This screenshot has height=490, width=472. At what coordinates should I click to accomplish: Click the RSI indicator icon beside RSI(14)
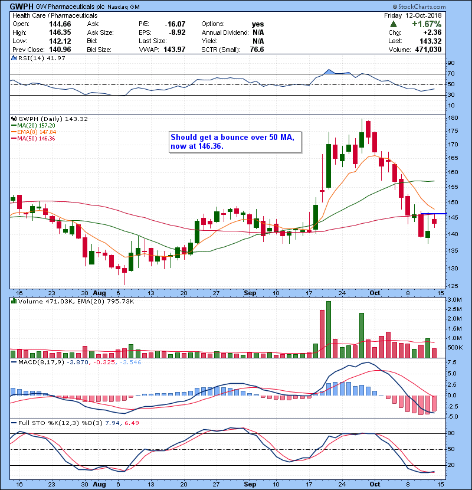tap(14, 58)
